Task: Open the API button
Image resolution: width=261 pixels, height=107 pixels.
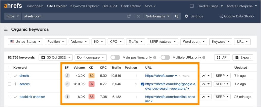Action: tap(222, 57)
